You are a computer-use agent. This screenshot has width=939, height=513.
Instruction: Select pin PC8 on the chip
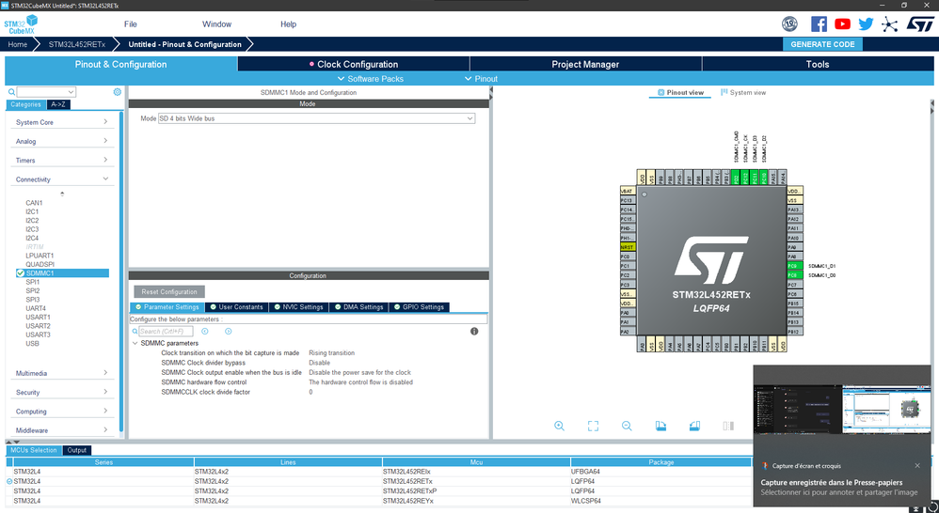(795, 275)
